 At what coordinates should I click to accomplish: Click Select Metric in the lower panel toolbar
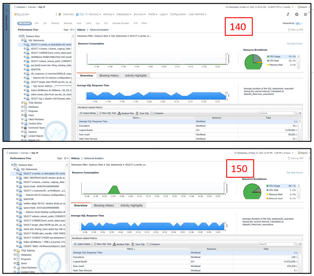[x=82, y=244]
